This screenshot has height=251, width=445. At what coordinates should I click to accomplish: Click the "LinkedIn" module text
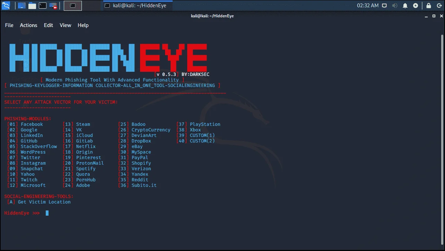(x=32, y=136)
